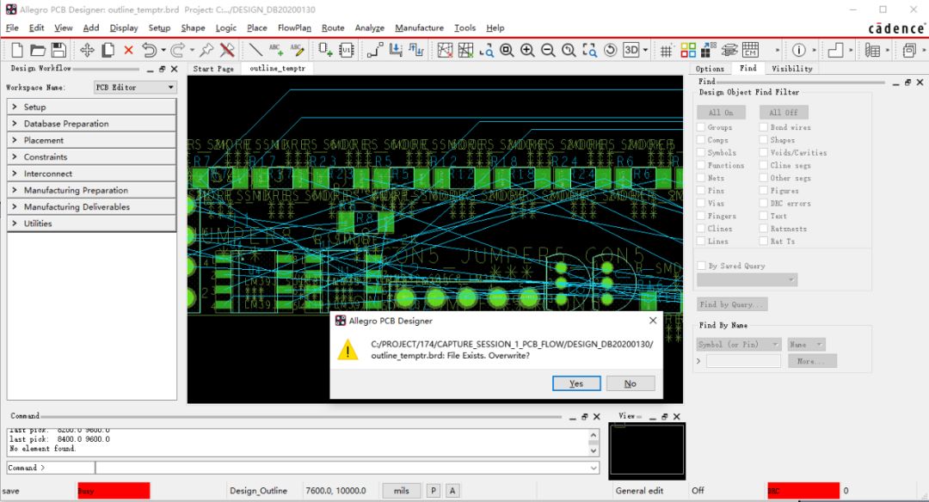Open the FlowPlan menu
929x502 pixels.
click(294, 28)
